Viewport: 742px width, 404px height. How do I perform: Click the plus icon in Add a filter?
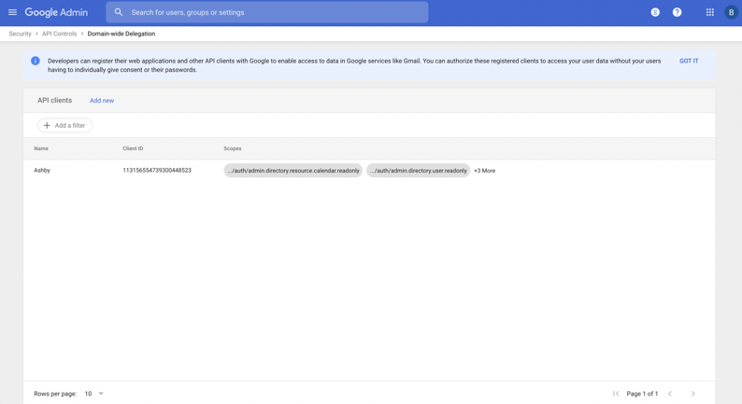(x=47, y=125)
